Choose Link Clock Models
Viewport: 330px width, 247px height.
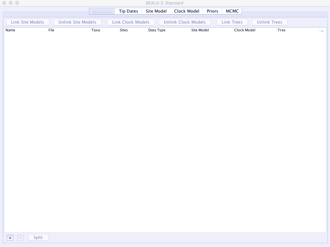131,22
